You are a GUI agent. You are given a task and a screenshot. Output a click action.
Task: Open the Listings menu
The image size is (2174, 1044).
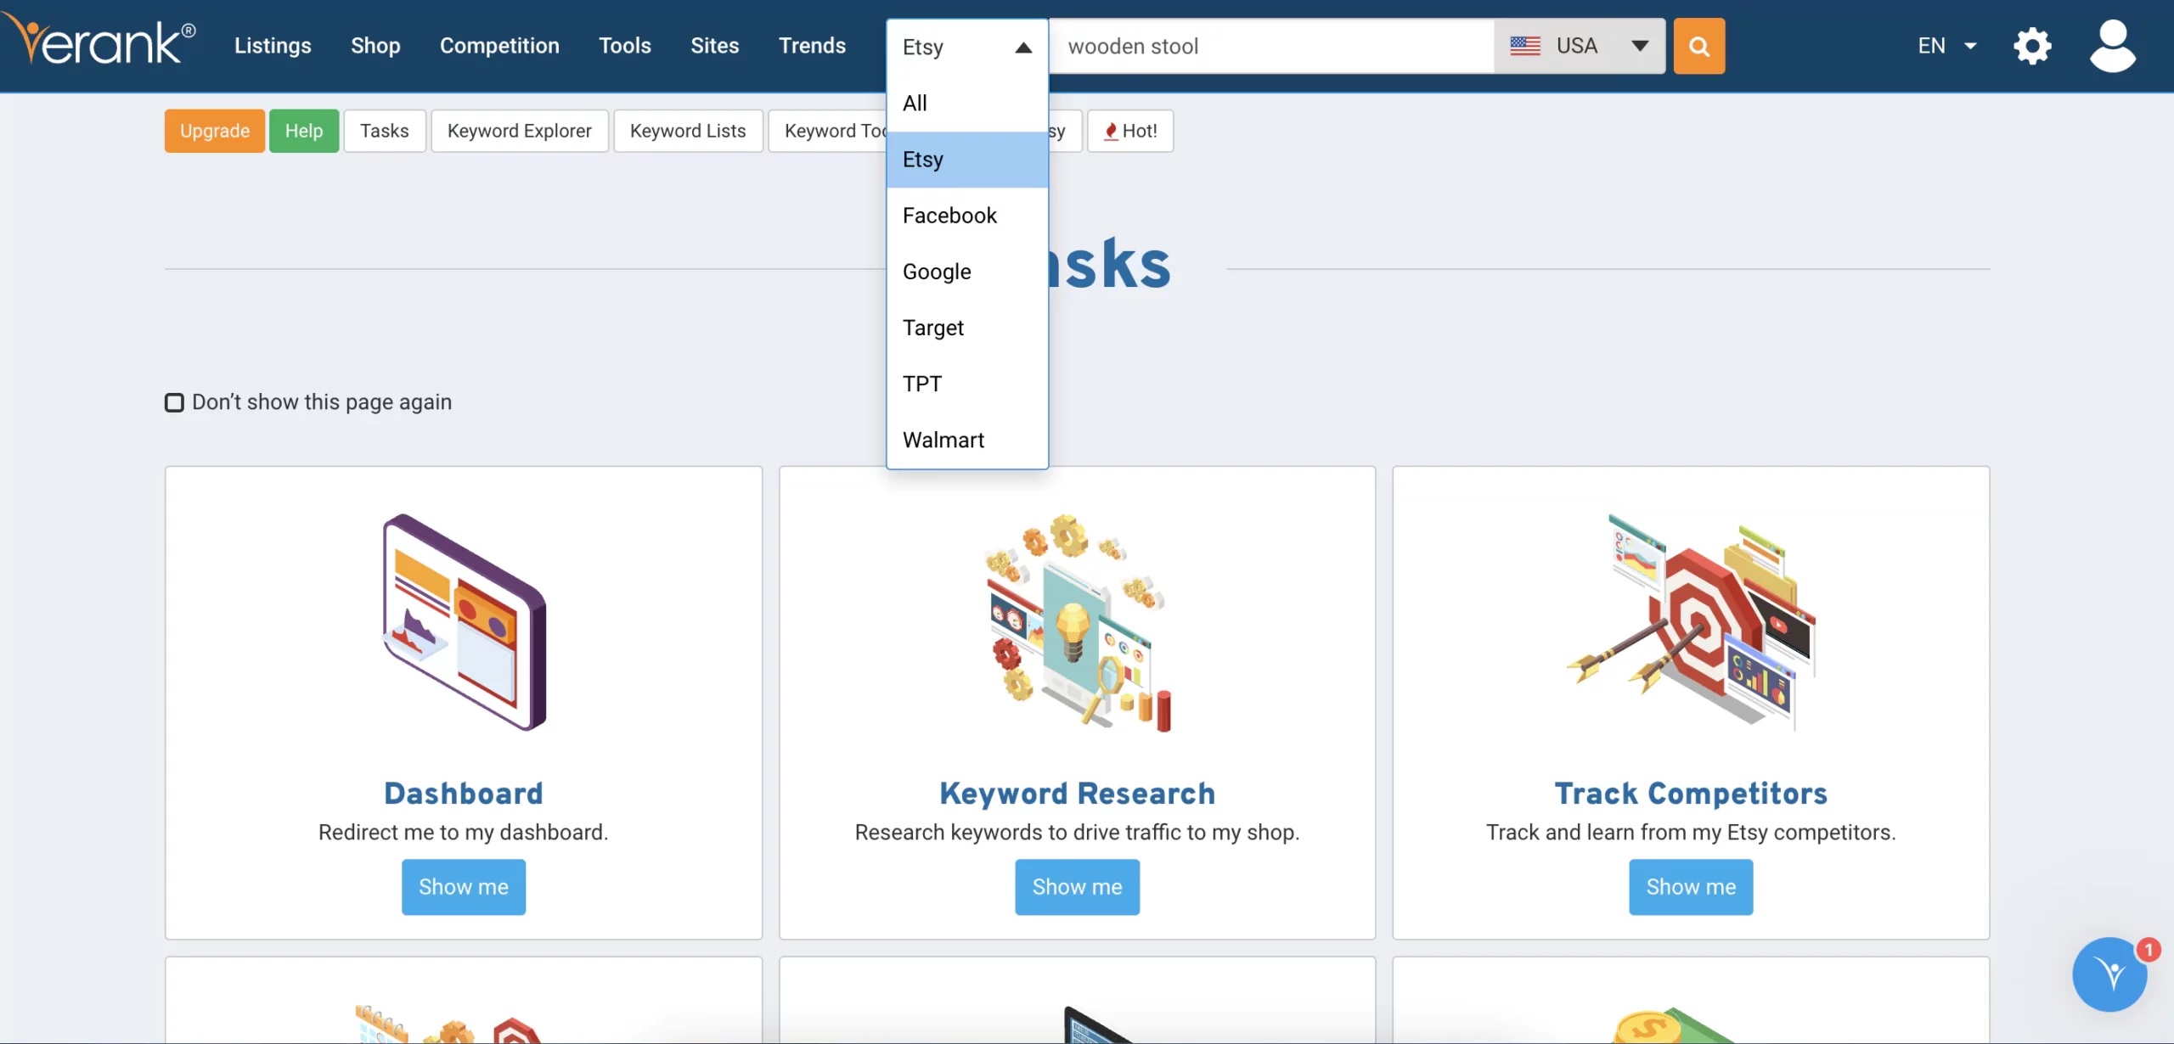pos(273,45)
